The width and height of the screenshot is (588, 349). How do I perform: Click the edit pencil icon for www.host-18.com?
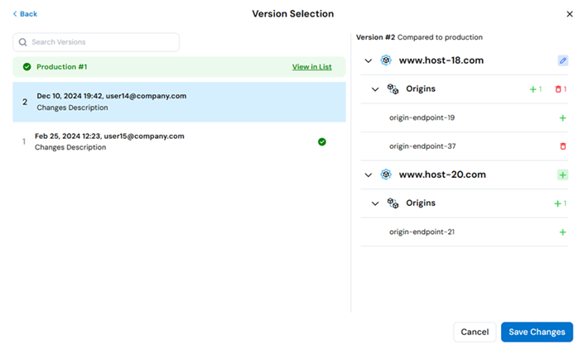[562, 60]
